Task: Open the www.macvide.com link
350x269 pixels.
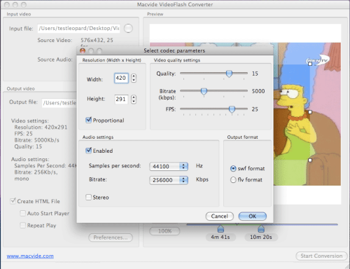Action: tap(30, 256)
